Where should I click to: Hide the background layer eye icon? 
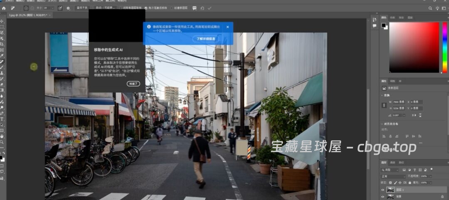tap(382, 197)
